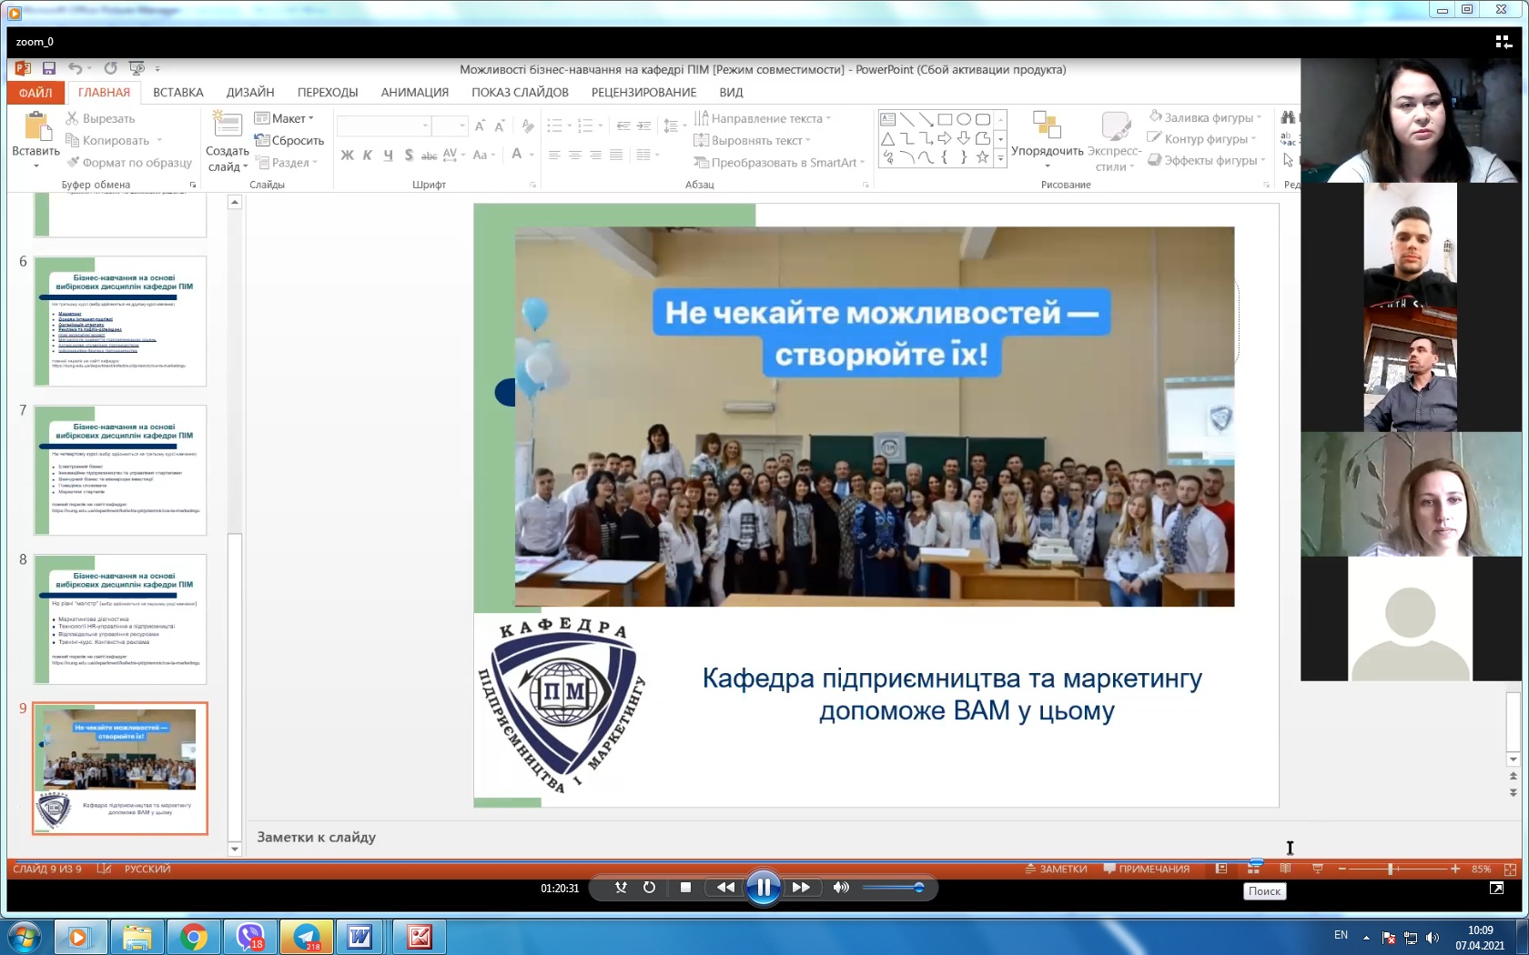Click the Сбросить button

coord(290,140)
